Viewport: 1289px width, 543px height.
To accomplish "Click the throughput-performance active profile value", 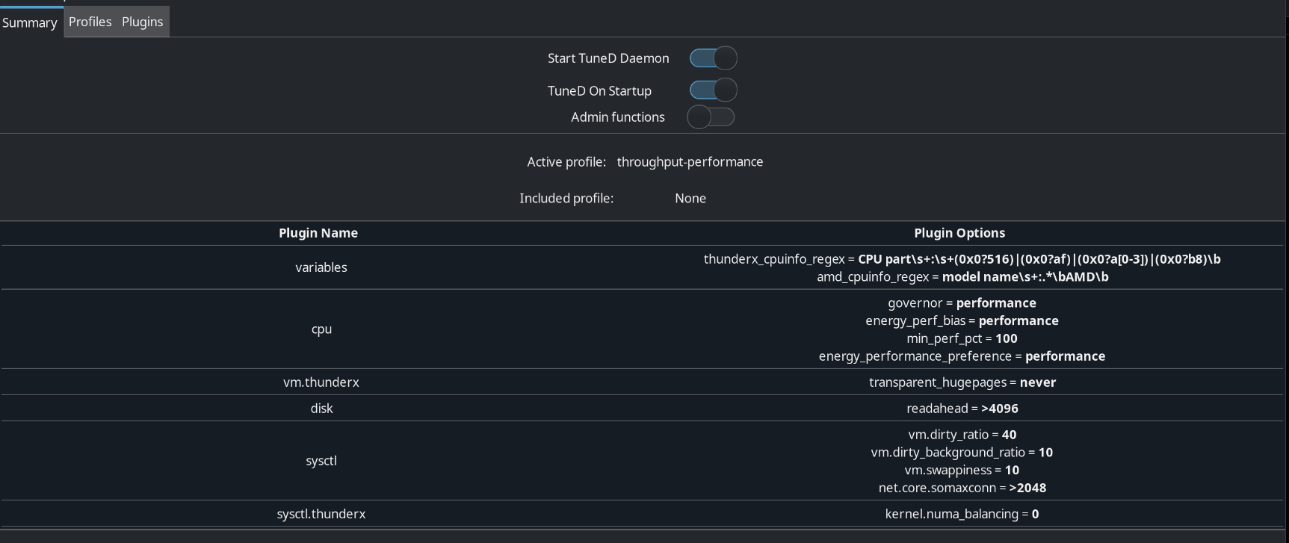I will [690, 162].
